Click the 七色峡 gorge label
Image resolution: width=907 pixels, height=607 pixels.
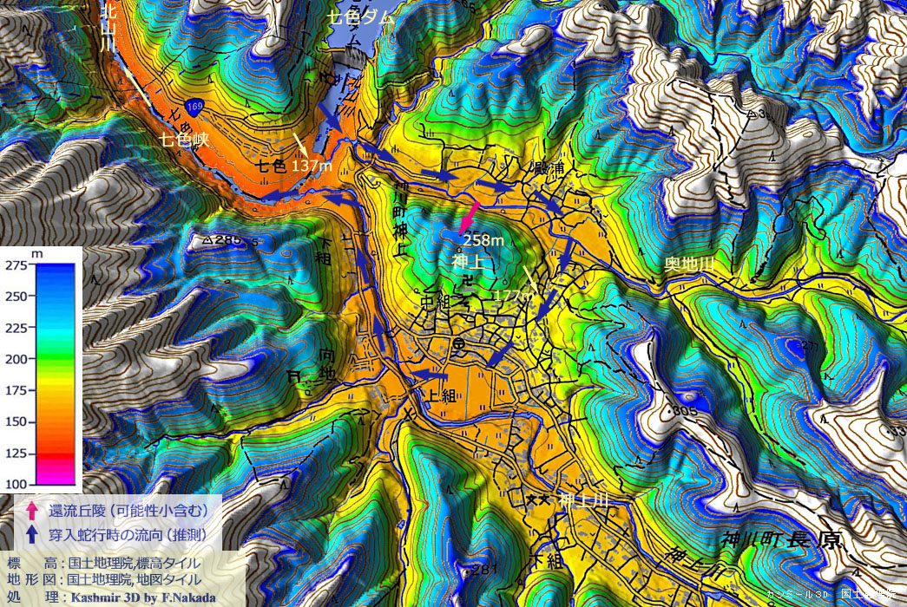point(182,140)
